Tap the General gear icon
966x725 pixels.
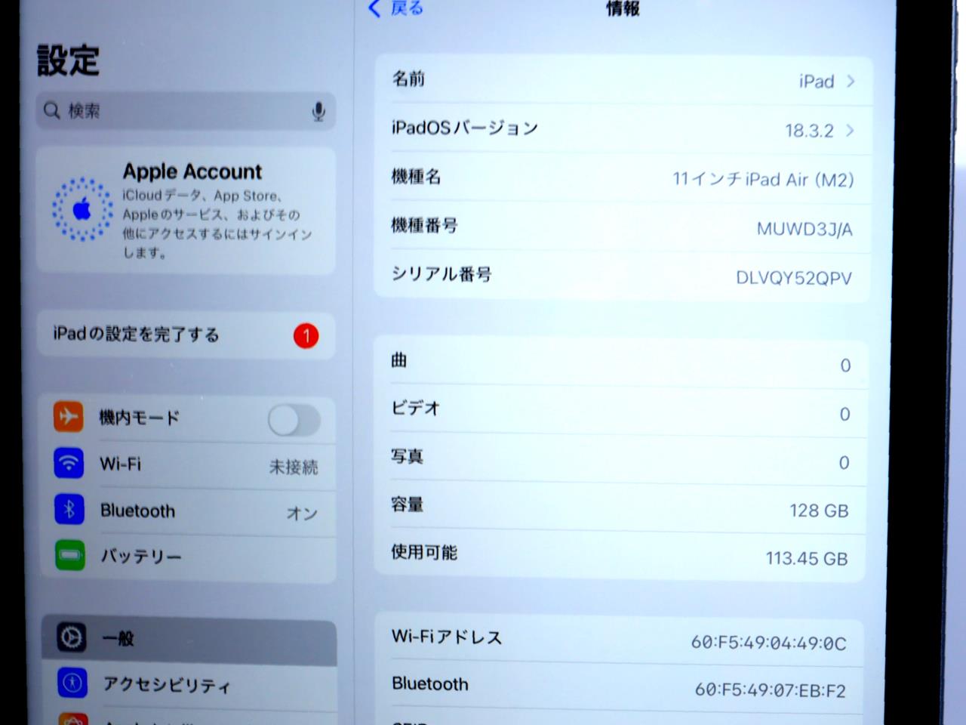click(72, 638)
